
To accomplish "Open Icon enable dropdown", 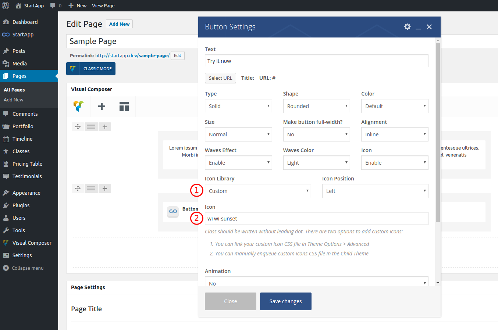I will click(395, 163).
